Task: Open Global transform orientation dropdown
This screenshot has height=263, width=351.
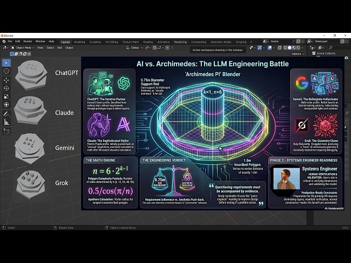Action: coord(134,48)
